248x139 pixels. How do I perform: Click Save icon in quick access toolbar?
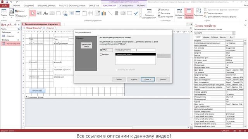(x=7, y=2)
